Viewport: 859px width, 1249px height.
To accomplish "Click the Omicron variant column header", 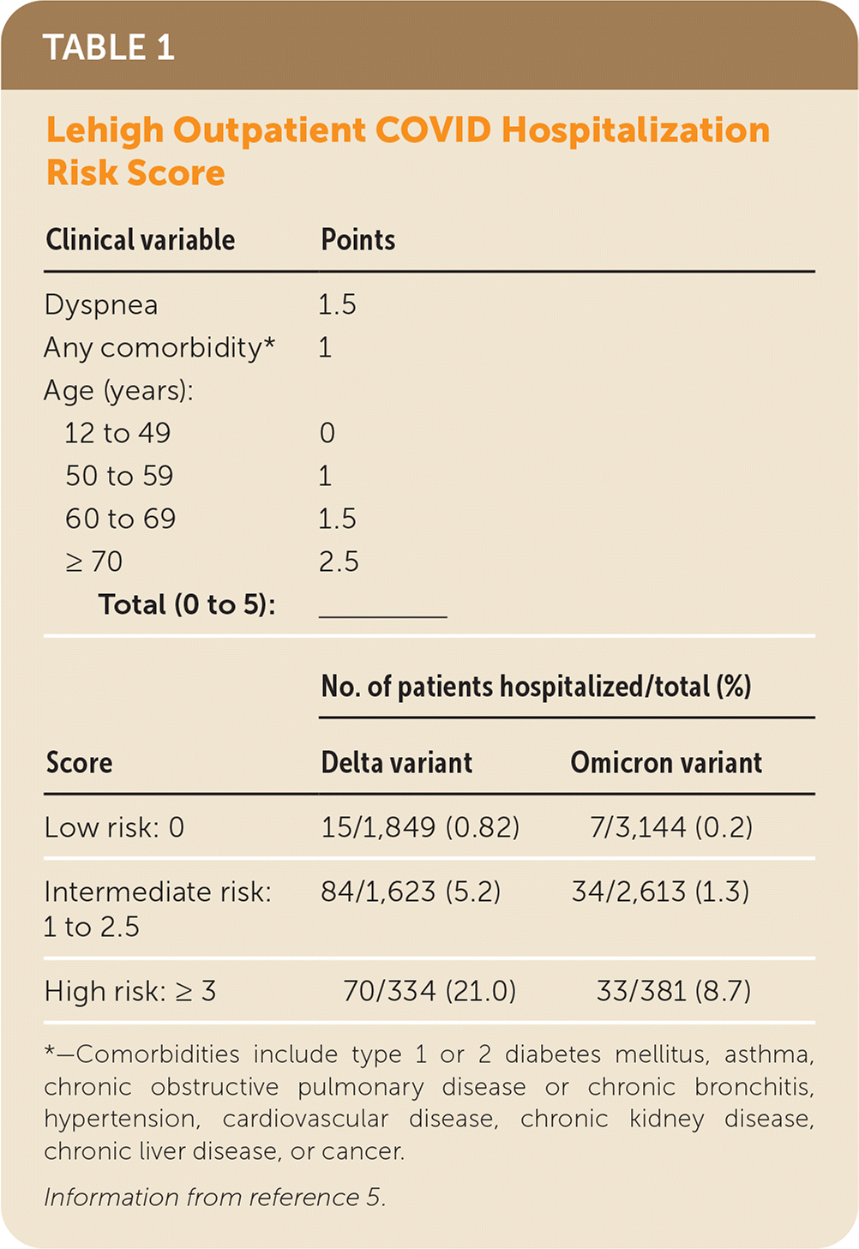I will [666, 763].
